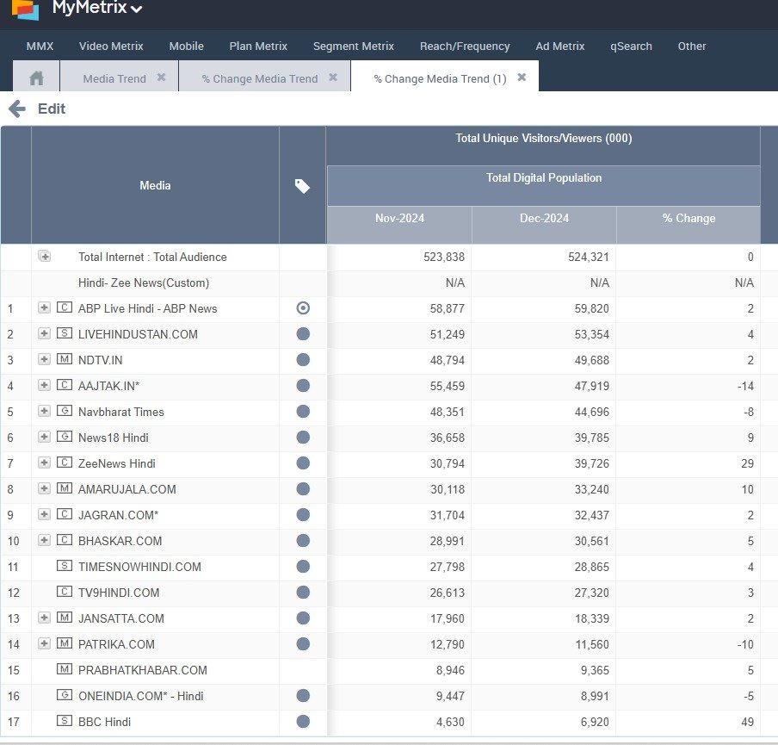This screenshot has width=778, height=745.
Task: Expand the NDTV.IN row
Action: pyautogui.click(x=44, y=359)
